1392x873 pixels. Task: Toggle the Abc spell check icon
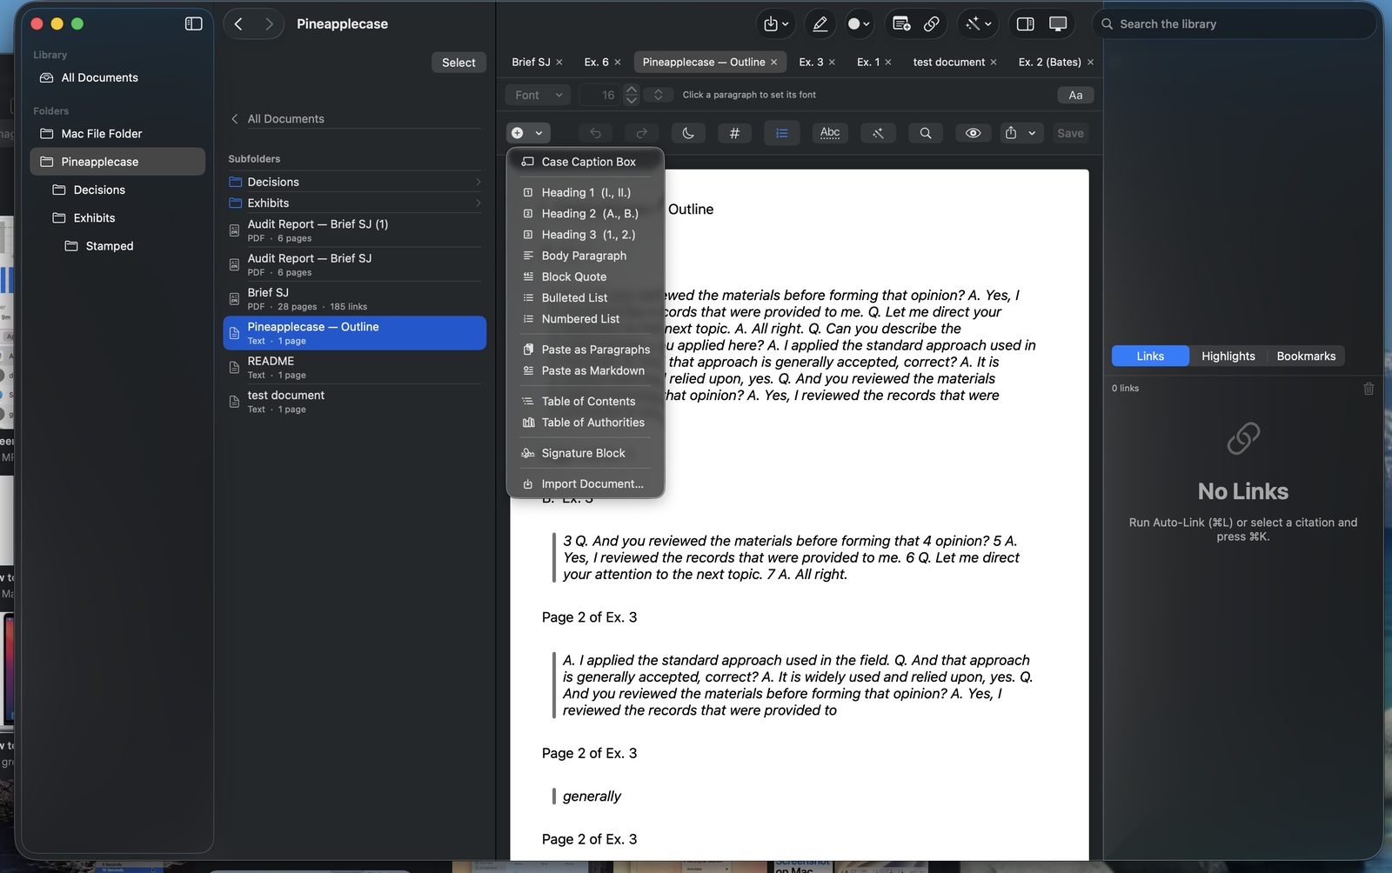[830, 133]
